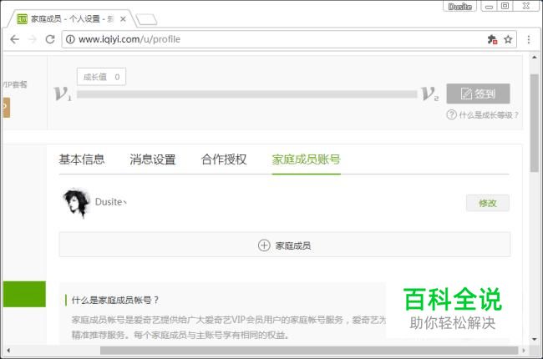Bookmark this page with the star icon
Viewport: 543px width, 359px height.
tap(508, 39)
